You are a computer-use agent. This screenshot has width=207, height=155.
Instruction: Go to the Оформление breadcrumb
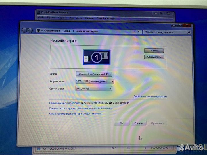[52, 31]
